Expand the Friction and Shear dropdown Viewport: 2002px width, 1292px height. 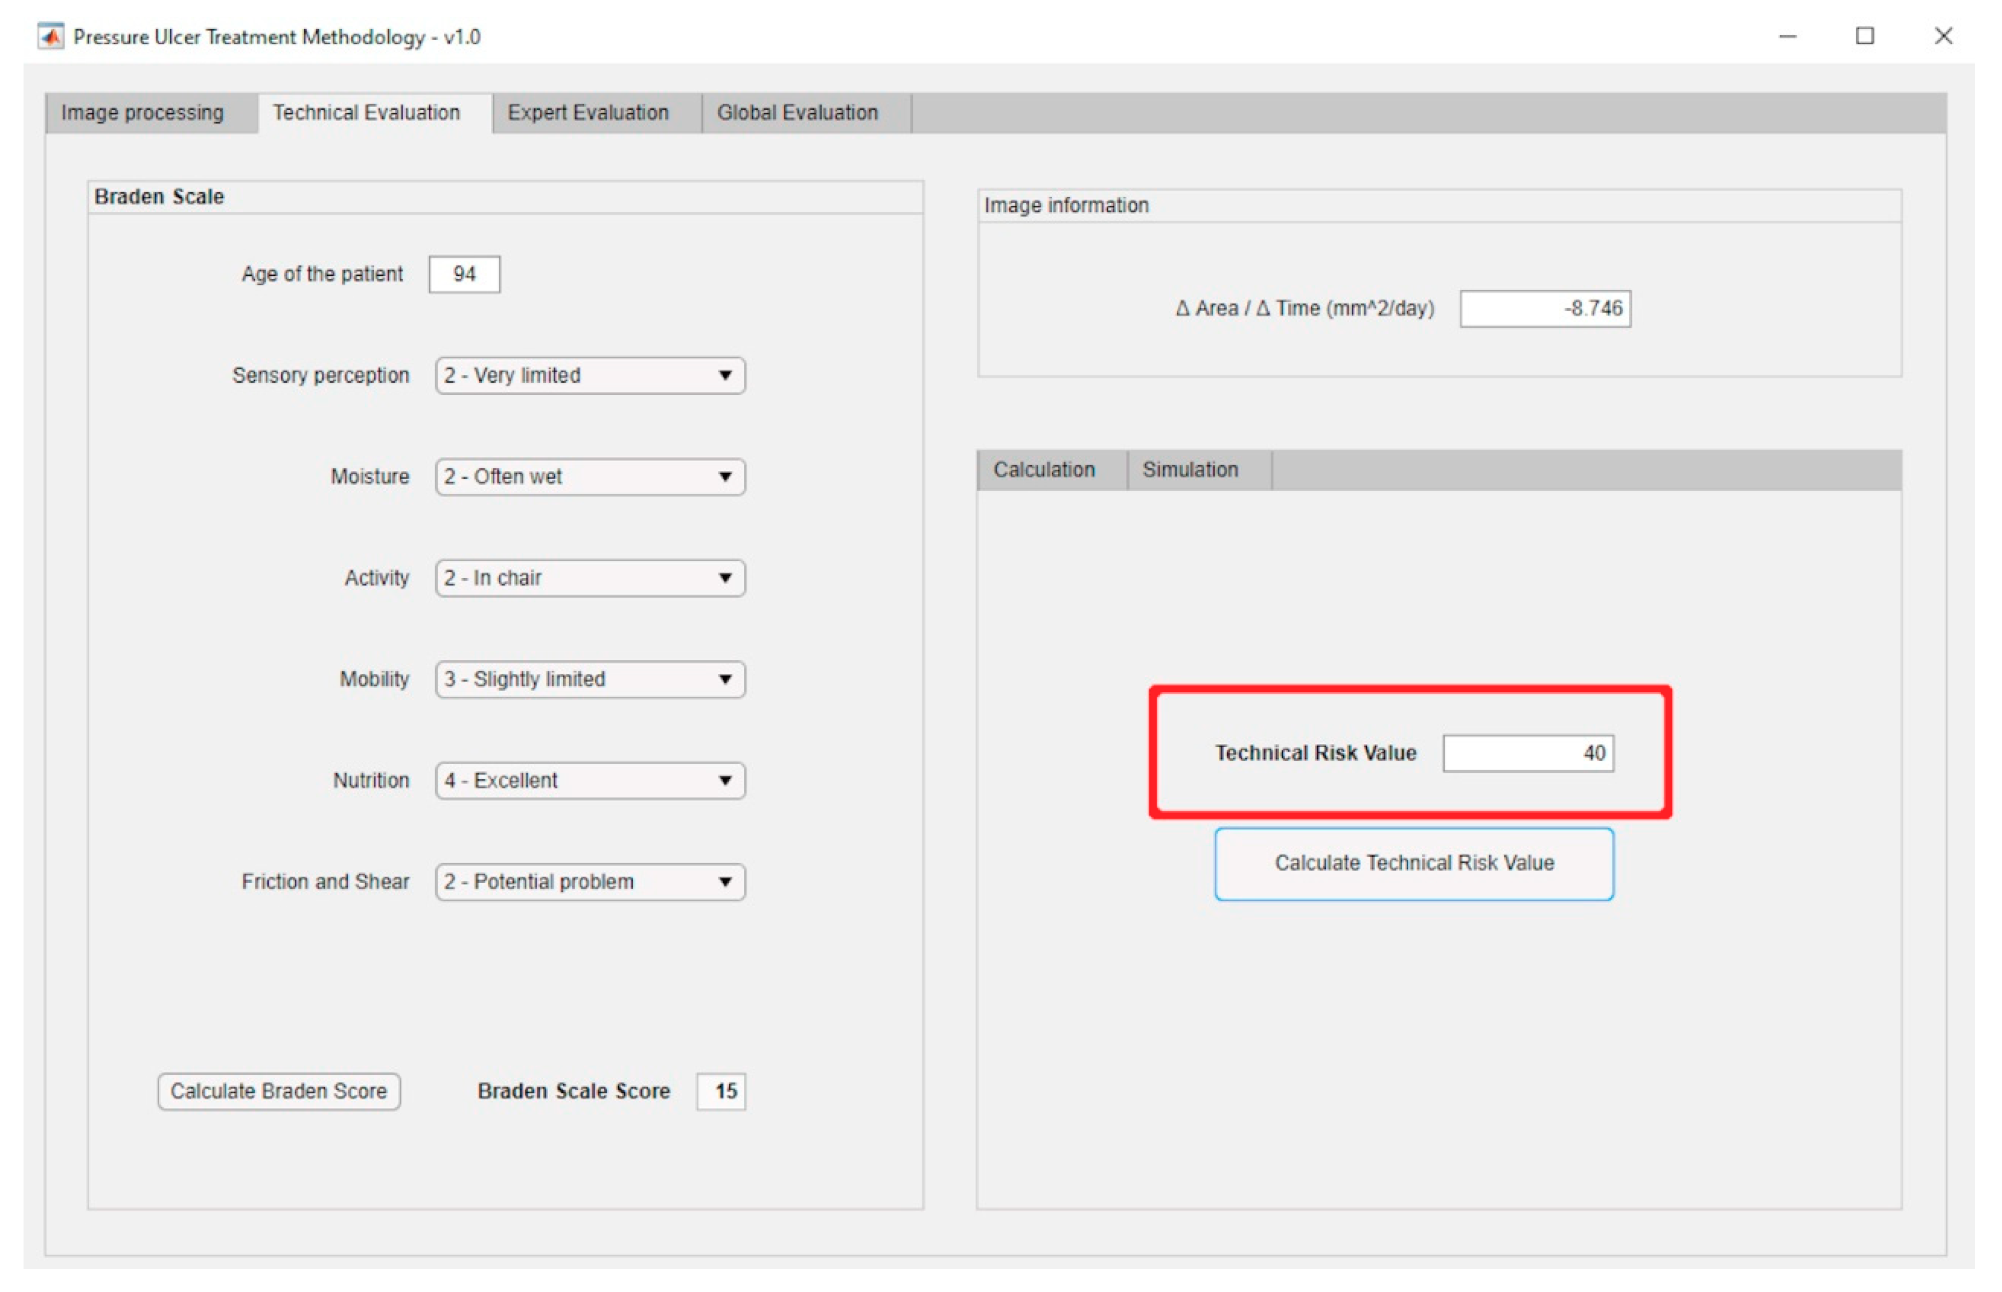(590, 883)
